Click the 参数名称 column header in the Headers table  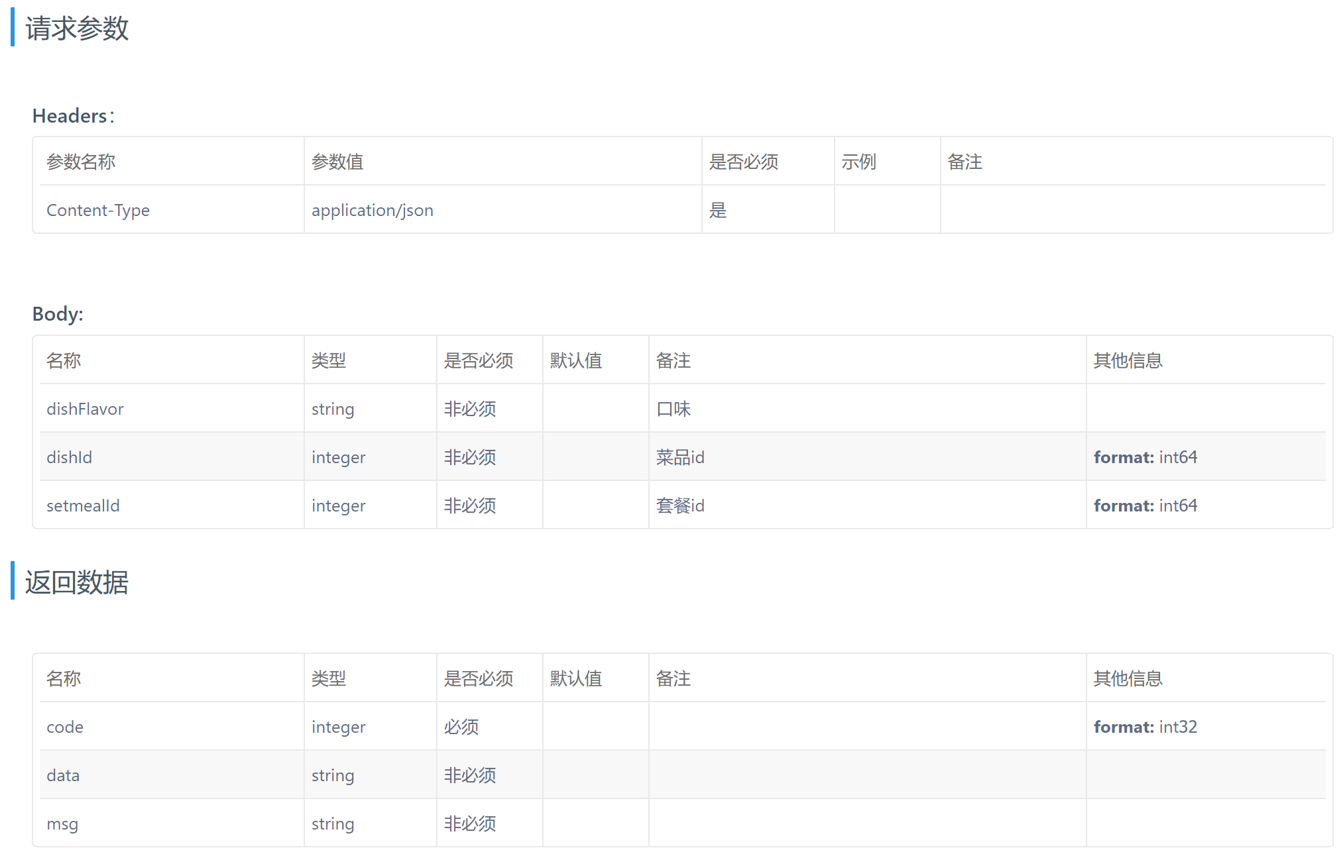coord(81,162)
